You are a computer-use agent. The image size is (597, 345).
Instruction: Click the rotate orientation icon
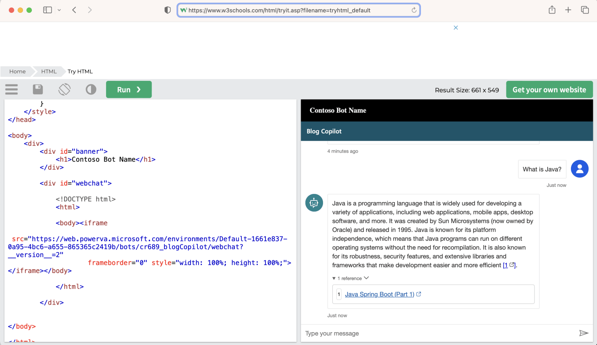point(65,90)
